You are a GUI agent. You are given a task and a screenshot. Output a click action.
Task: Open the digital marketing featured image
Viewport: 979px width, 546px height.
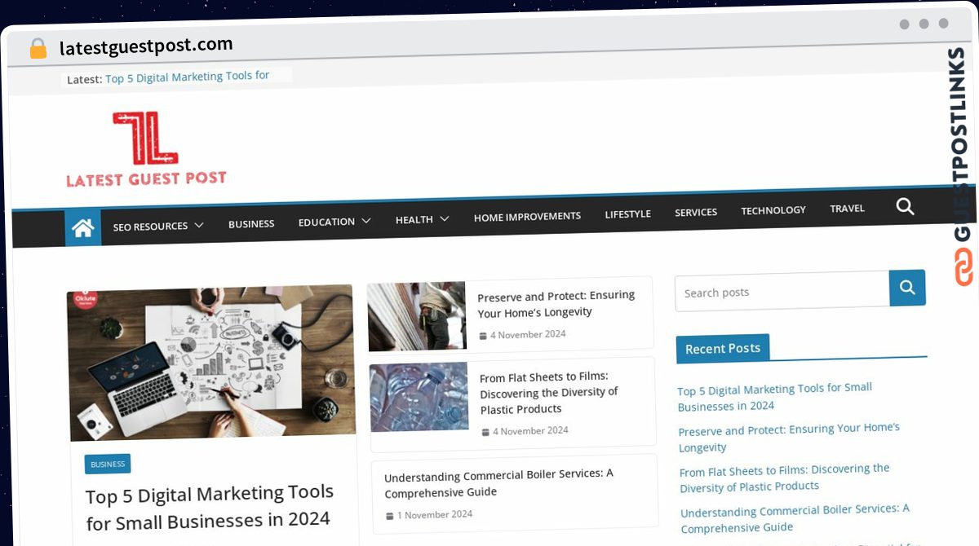tap(211, 363)
